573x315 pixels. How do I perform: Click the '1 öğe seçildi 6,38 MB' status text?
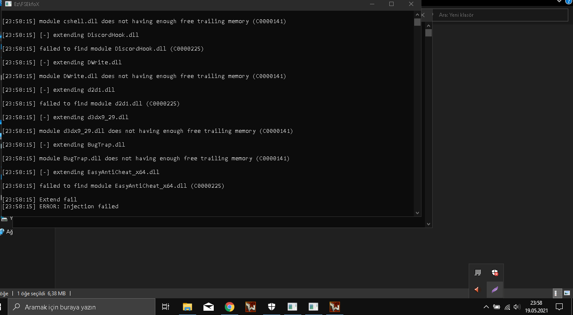(x=41, y=294)
